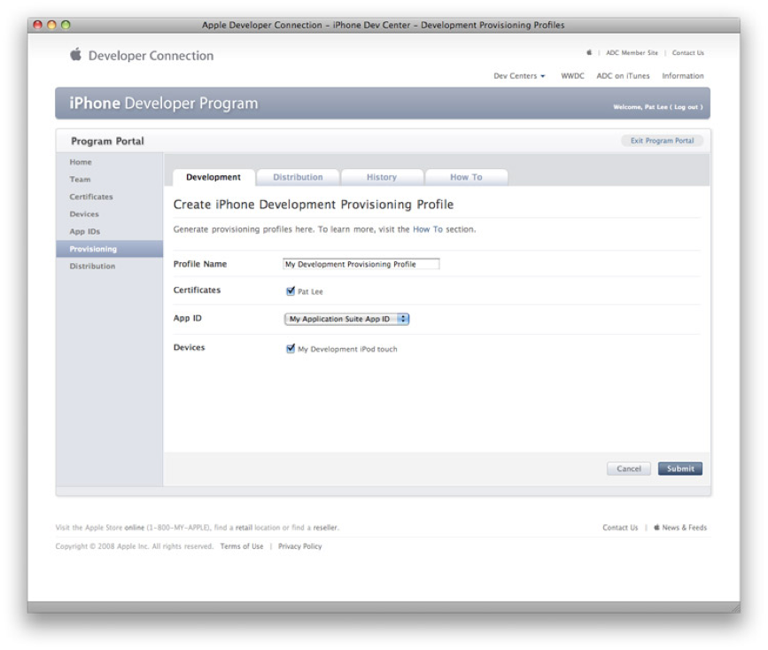The image size is (768, 650).
Task: Click the online Apple Store link
Action: point(135,528)
